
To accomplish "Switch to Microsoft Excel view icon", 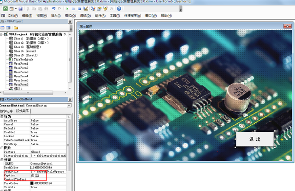I will coord(6,9).
